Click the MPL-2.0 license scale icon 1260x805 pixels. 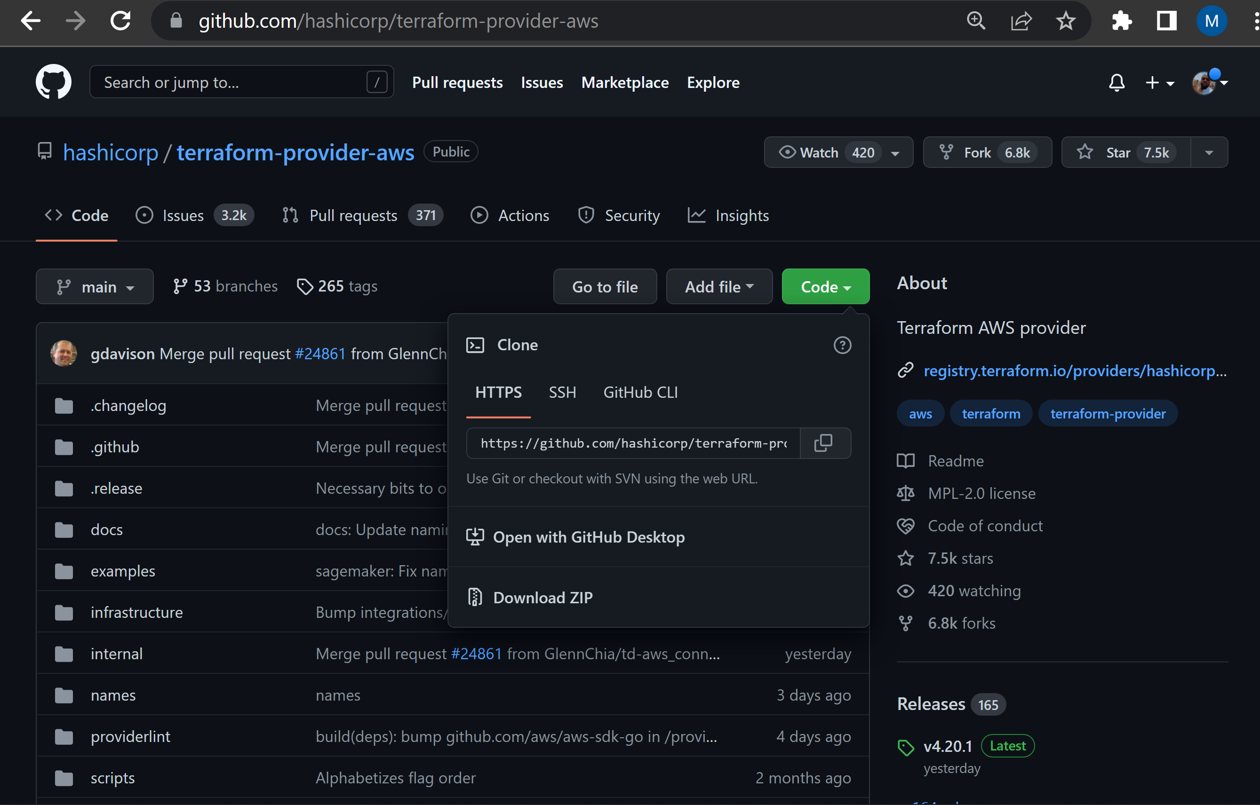point(906,493)
